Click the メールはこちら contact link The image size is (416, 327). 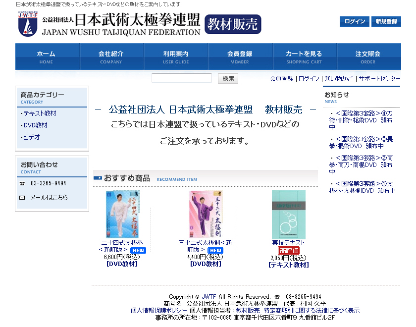[x=49, y=198]
